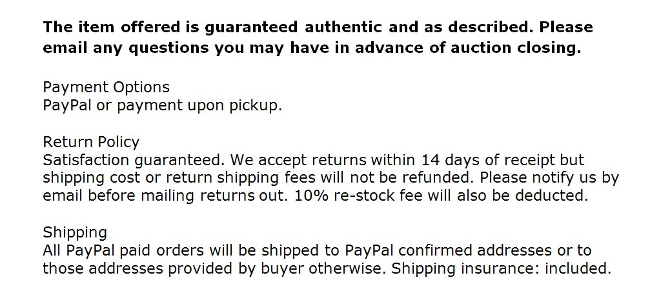Click the "Return Policy" heading
Viewport: 650px width, 302px height.
(91, 142)
